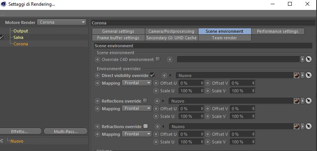Viewport: 317px width, 151px height.
Task: Click the Cinema 4D app icon in title bar
Action: (x=4, y=4)
